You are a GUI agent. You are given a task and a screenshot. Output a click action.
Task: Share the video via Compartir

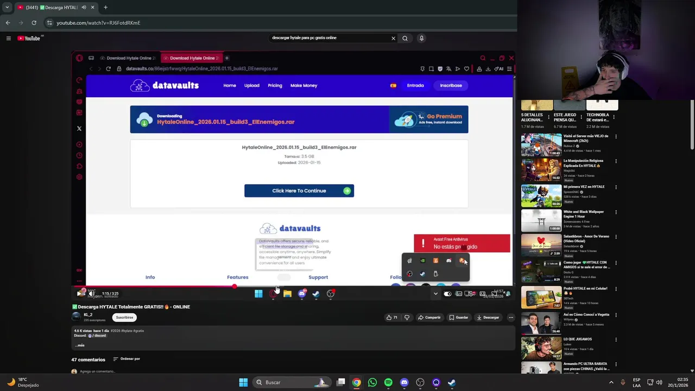[429, 317]
